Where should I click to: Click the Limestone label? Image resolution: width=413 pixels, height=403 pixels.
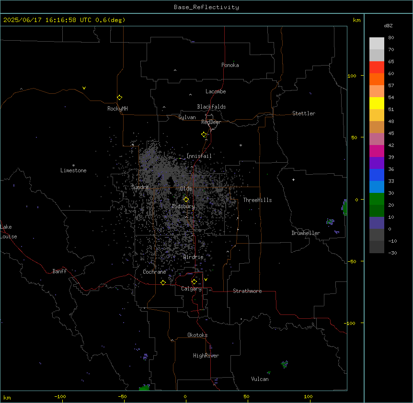point(73,170)
